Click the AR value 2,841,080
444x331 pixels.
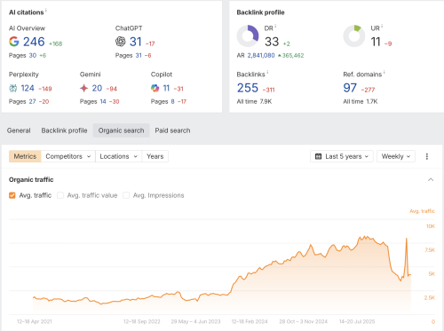tap(261, 55)
